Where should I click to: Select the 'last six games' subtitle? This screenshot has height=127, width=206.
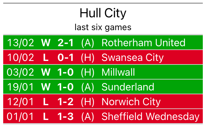pos(103,27)
